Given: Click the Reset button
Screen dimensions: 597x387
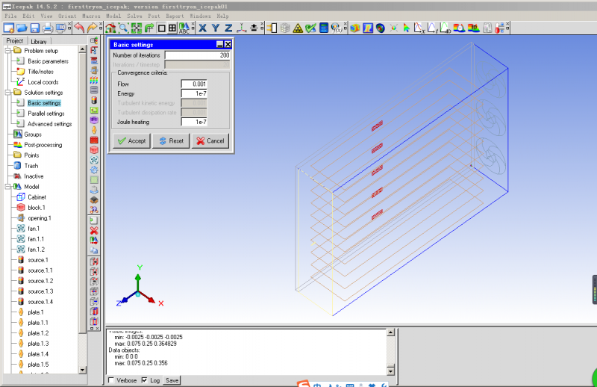Looking at the screenshot, I should (x=171, y=140).
